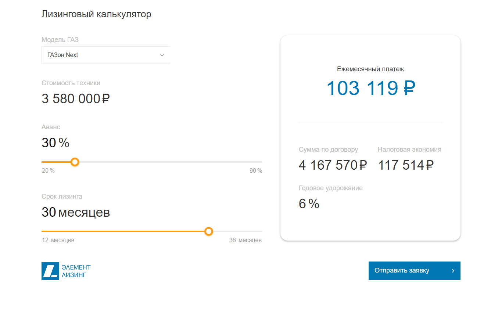Click the Годовое удорожание 6 % value
491x328 pixels.
click(x=309, y=203)
